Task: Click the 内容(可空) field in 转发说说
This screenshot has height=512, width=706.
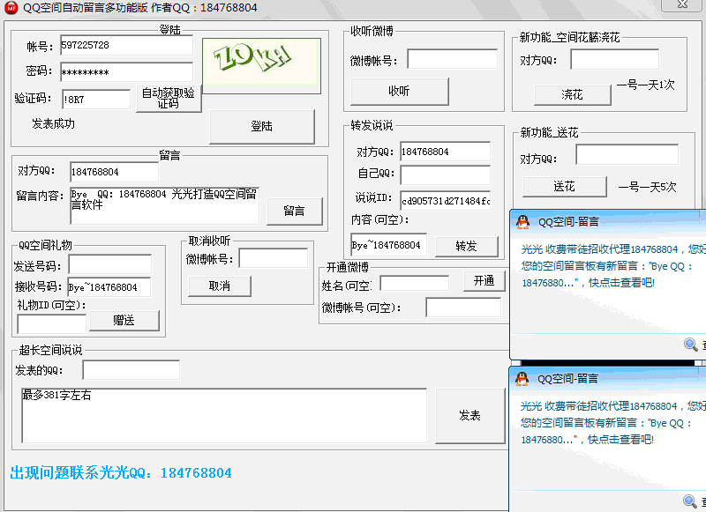Action: [x=388, y=244]
